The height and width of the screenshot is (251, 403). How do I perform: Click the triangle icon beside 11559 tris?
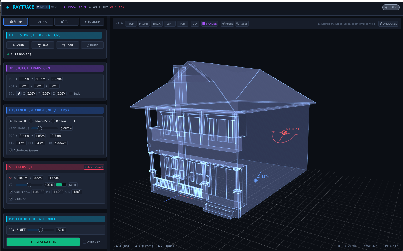[x=64, y=7]
